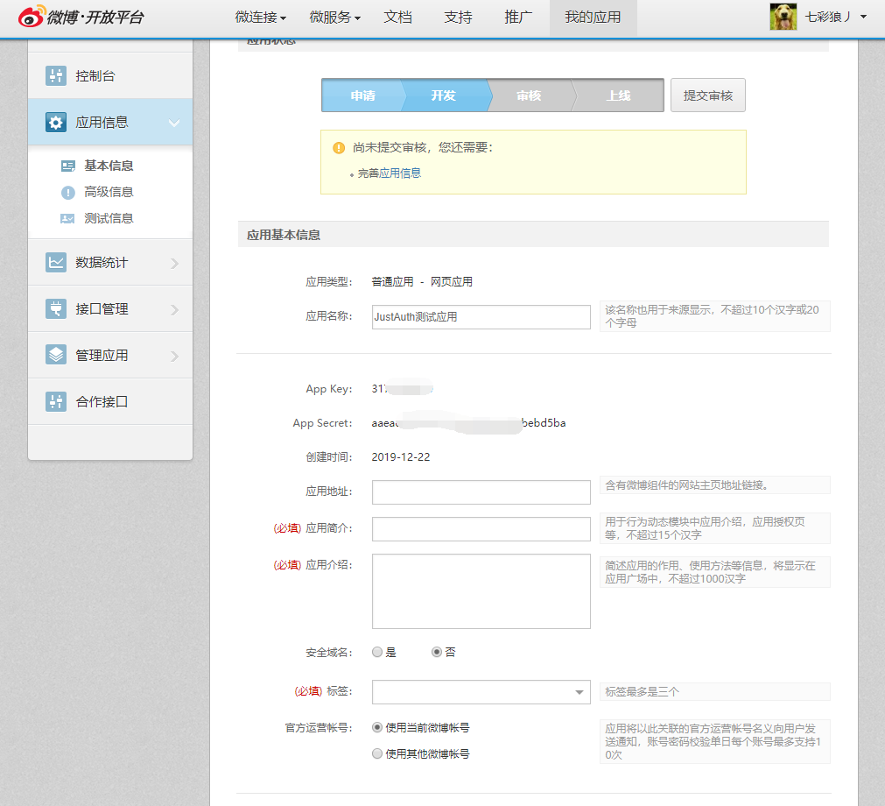885x806 pixels.
Task: Click the 审核 progress step
Action: (x=529, y=95)
